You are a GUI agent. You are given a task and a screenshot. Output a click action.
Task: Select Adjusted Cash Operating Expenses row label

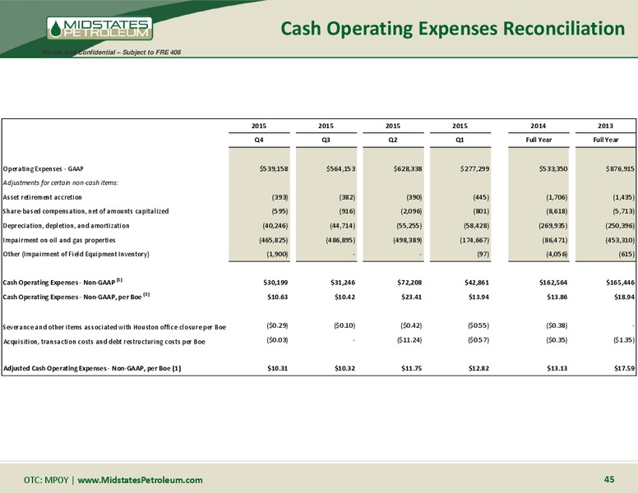tap(92, 369)
